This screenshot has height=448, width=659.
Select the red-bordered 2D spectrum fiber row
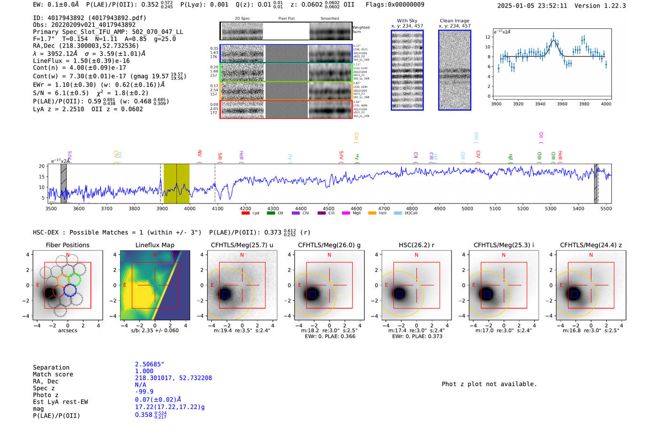tap(286, 109)
